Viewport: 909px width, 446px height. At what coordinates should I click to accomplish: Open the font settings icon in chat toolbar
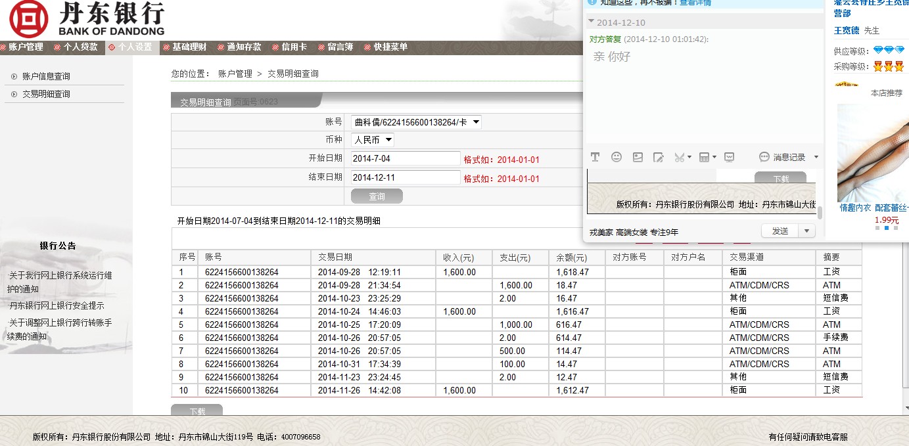[595, 157]
